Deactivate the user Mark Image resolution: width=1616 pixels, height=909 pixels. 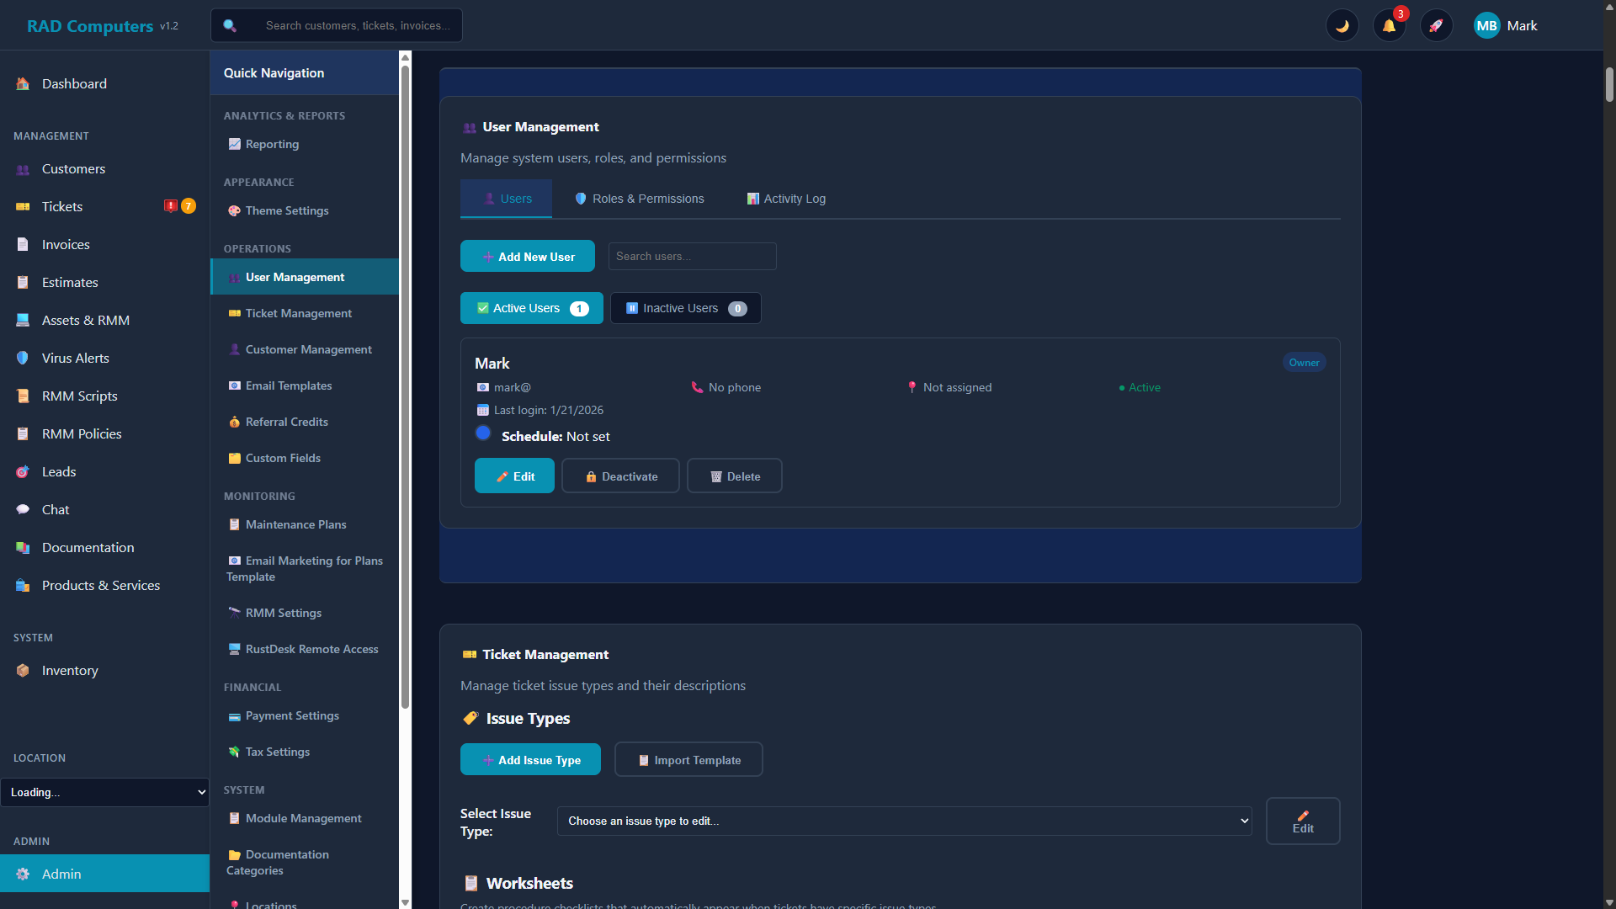(x=620, y=476)
